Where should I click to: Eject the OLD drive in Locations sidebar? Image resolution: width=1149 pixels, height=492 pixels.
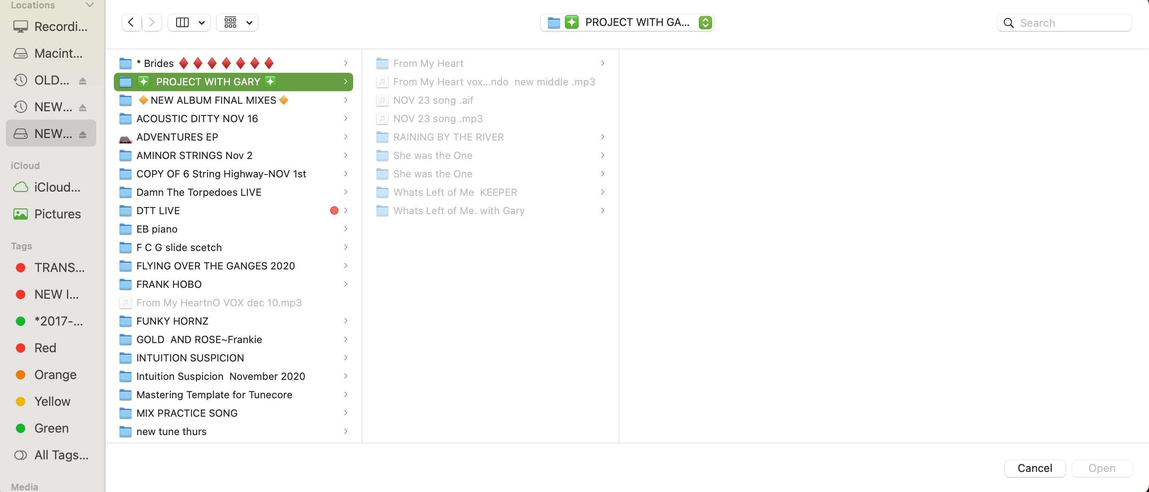pyautogui.click(x=83, y=80)
